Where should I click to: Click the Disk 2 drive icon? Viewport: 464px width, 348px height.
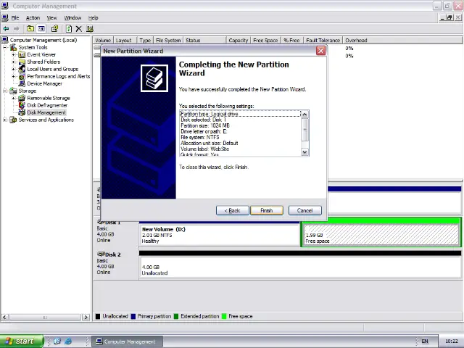101,254
